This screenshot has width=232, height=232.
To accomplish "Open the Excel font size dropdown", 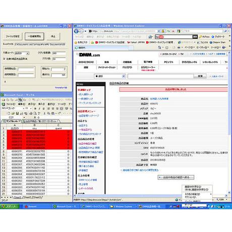I will [x=31, y=108].
